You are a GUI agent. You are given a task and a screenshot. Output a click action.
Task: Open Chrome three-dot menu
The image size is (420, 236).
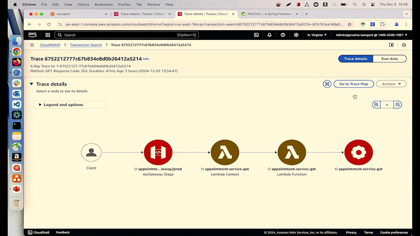pyautogui.click(x=406, y=24)
